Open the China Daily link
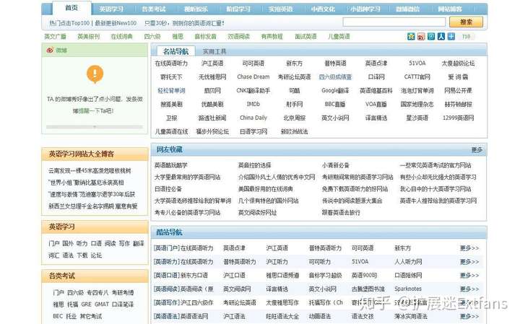 (x=253, y=118)
